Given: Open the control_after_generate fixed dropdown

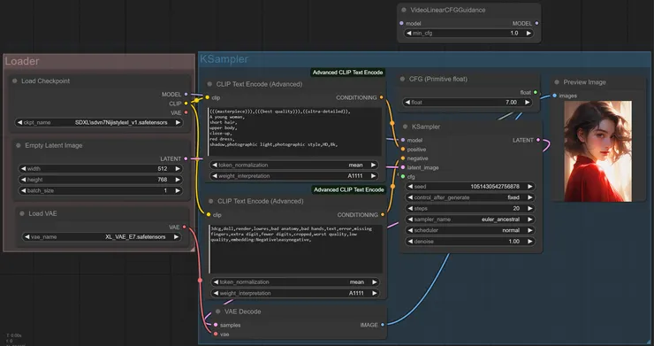Looking at the screenshot, I should click(x=470, y=197).
